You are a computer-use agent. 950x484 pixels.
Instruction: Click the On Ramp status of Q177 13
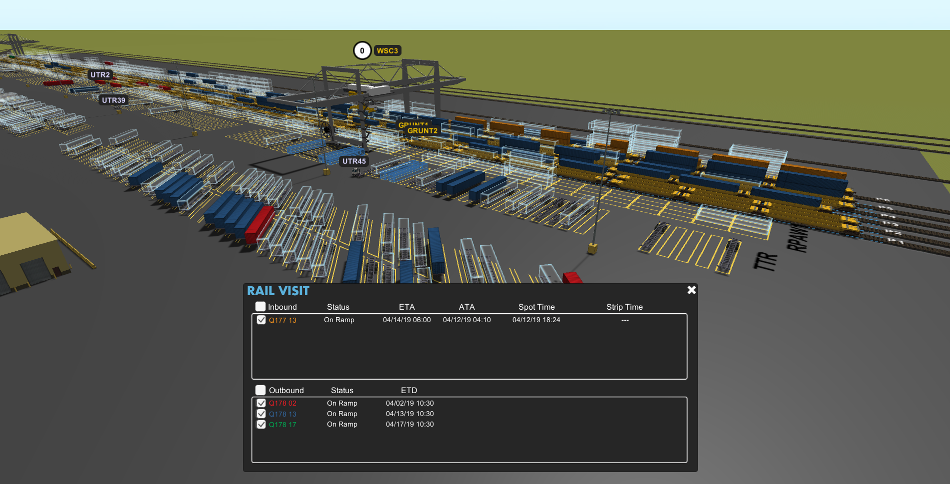pyautogui.click(x=339, y=320)
